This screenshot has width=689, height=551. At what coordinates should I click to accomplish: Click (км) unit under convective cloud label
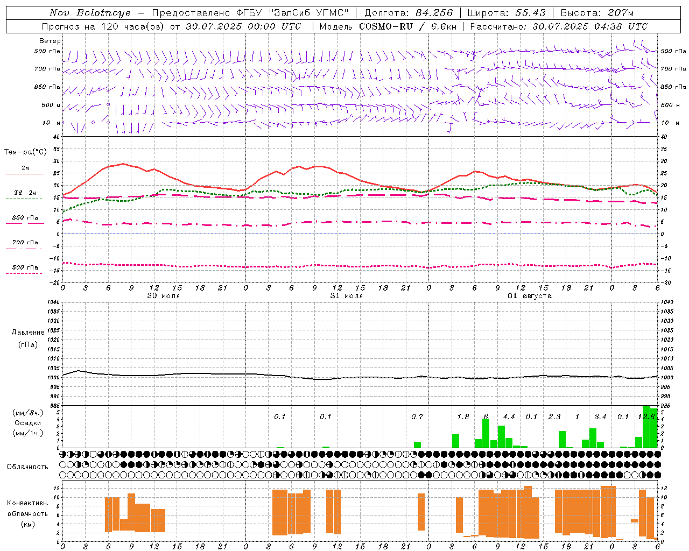pyautogui.click(x=28, y=524)
